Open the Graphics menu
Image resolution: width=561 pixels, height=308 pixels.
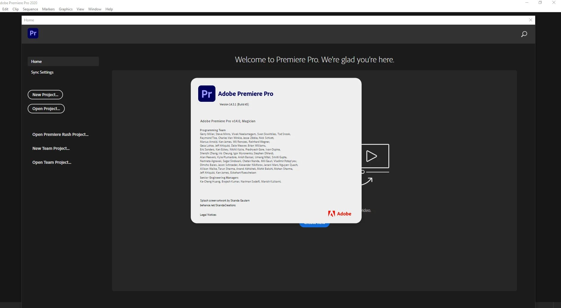tap(65, 9)
